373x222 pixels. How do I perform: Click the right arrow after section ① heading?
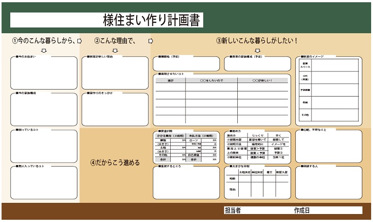(79, 41)
